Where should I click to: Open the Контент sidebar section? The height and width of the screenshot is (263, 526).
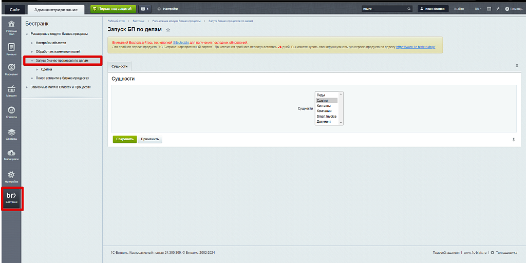point(11,49)
